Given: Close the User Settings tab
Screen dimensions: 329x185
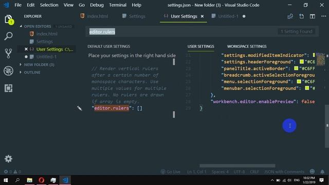Looking at the screenshot, I should [x=202, y=16].
